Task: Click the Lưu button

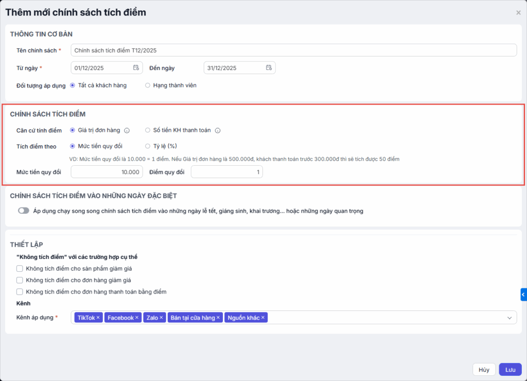Action: click(510, 370)
